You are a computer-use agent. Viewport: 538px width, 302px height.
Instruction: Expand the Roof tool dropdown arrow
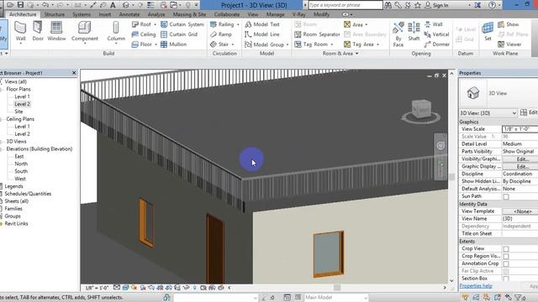tap(155, 24)
